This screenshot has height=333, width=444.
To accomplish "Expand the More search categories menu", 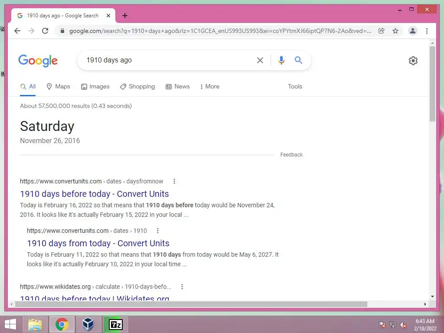I will (x=209, y=86).
